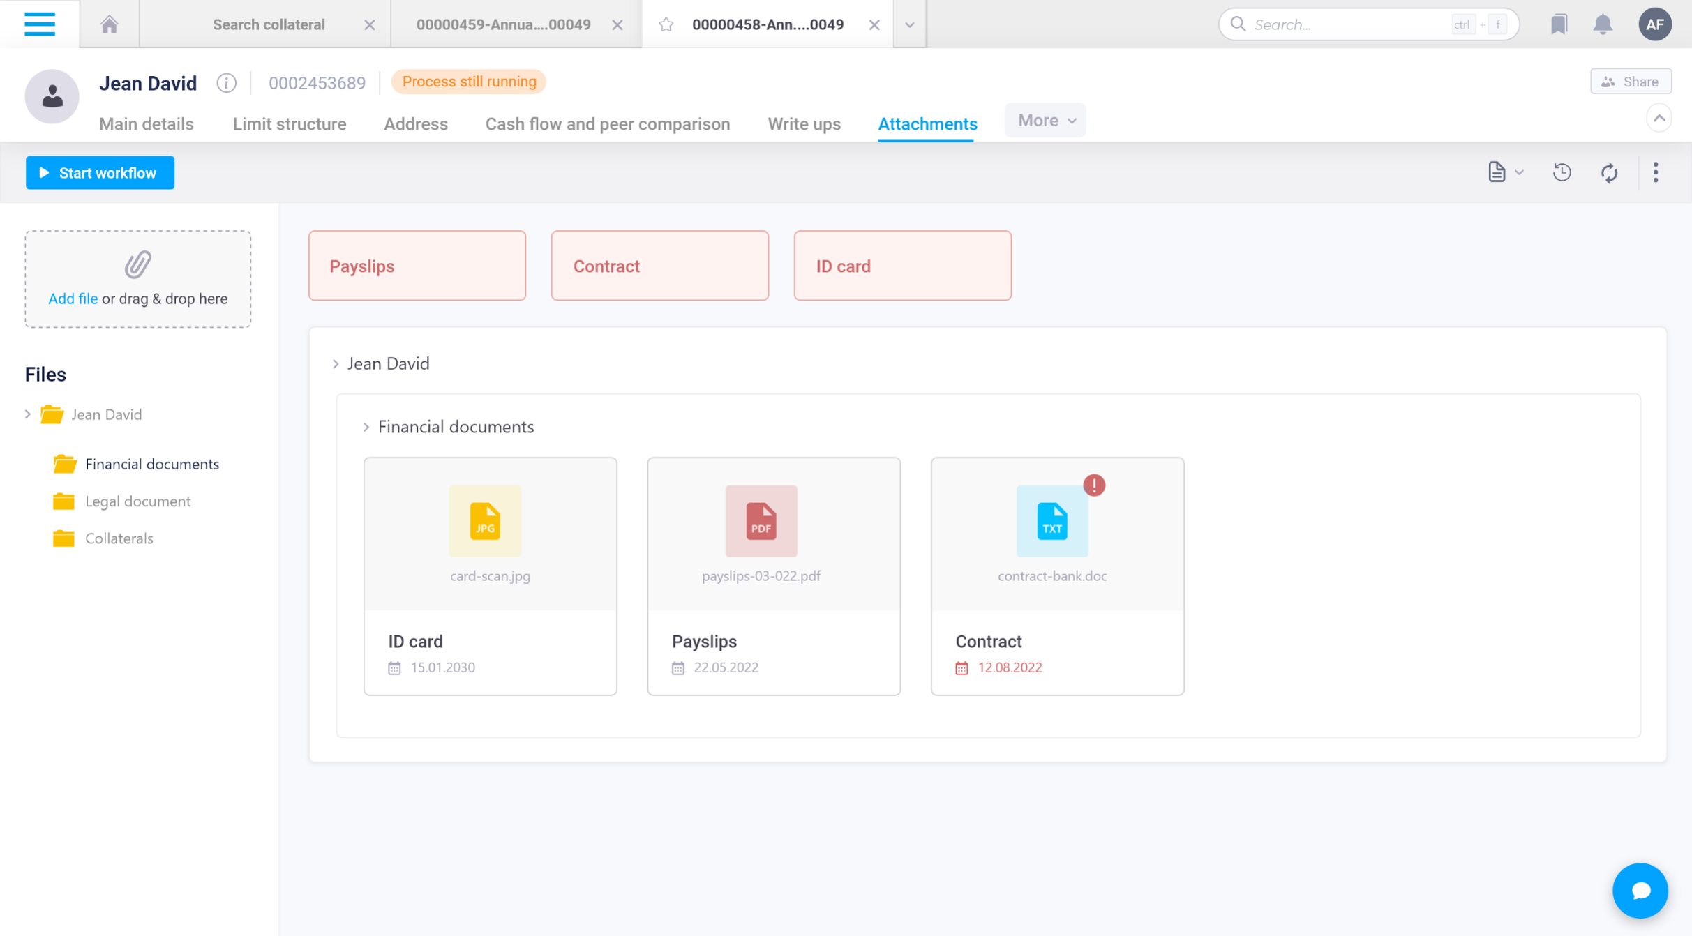This screenshot has height=936, width=1692.
Task: Click the Add file link
Action: (73, 299)
